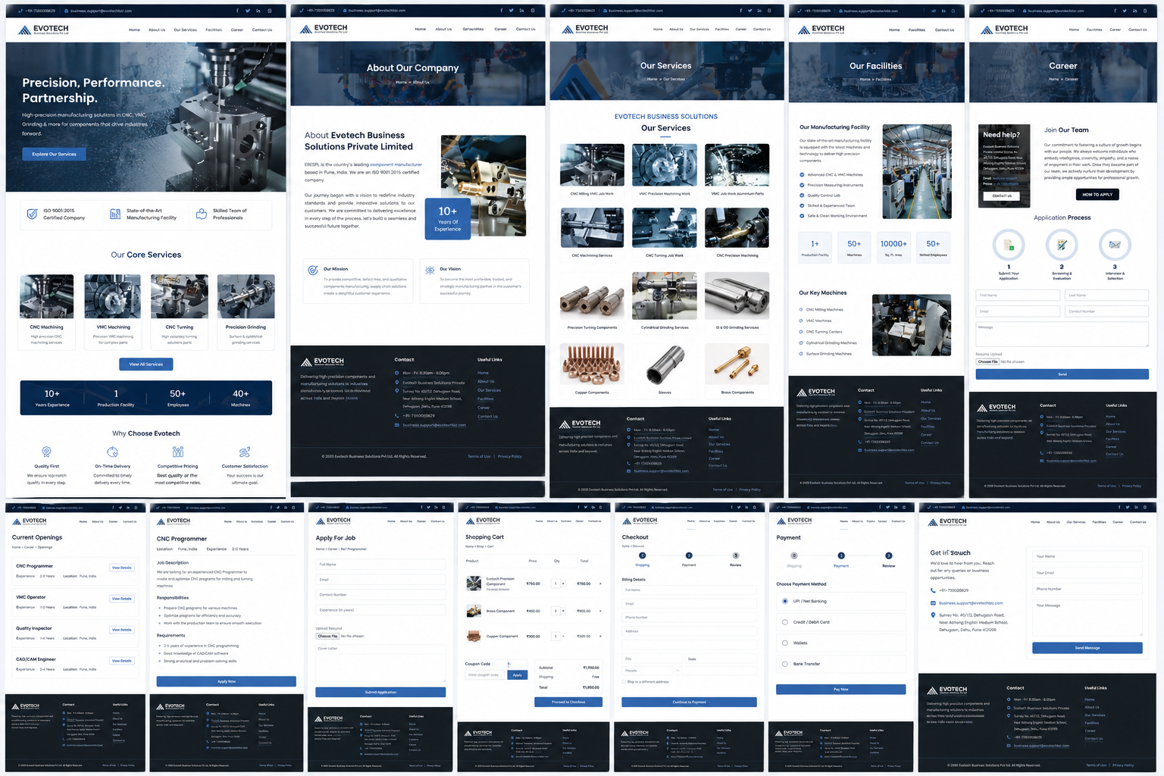
Task: Open Our Services in the home page navigation
Action: click(x=185, y=30)
